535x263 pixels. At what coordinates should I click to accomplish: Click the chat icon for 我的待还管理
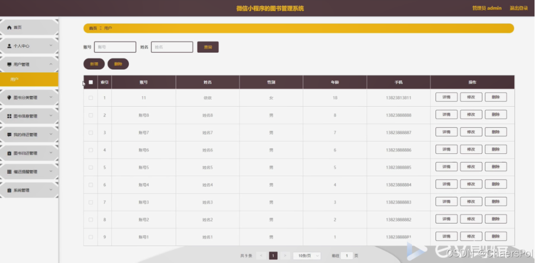(x=10, y=135)
